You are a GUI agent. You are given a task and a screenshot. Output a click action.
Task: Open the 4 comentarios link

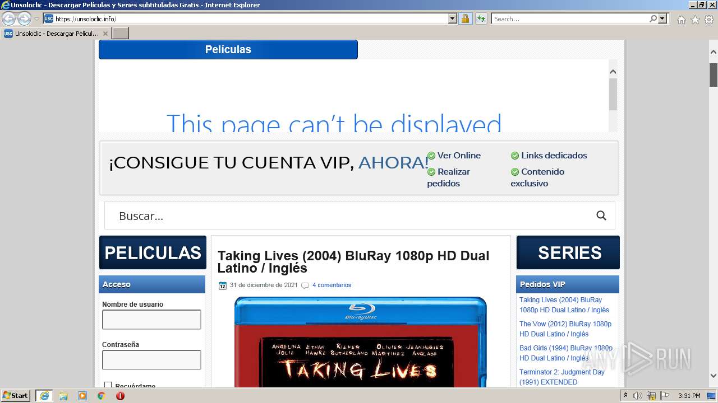[x=332, y=285]
